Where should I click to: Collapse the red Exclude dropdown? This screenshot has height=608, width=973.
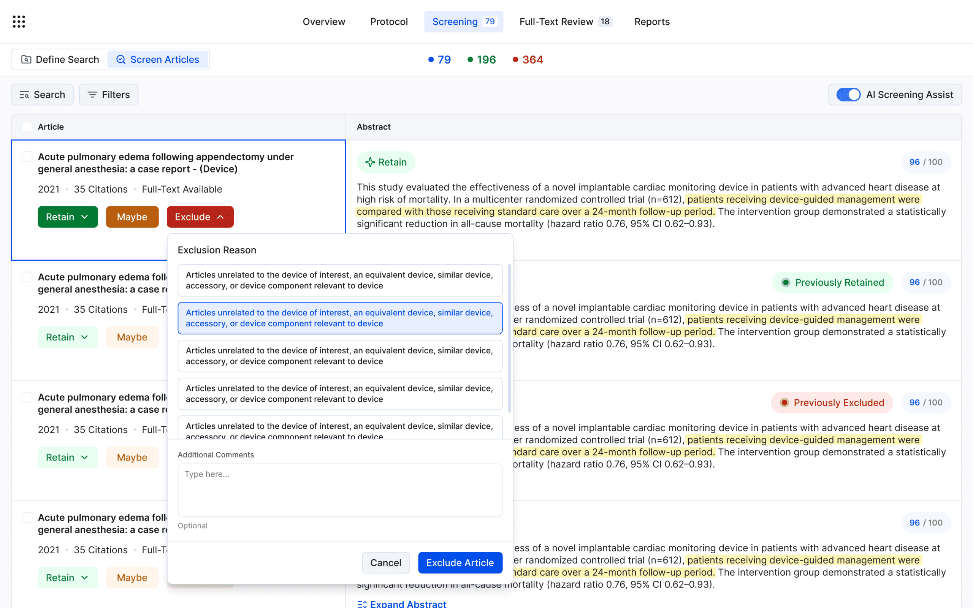coord(200,217)
